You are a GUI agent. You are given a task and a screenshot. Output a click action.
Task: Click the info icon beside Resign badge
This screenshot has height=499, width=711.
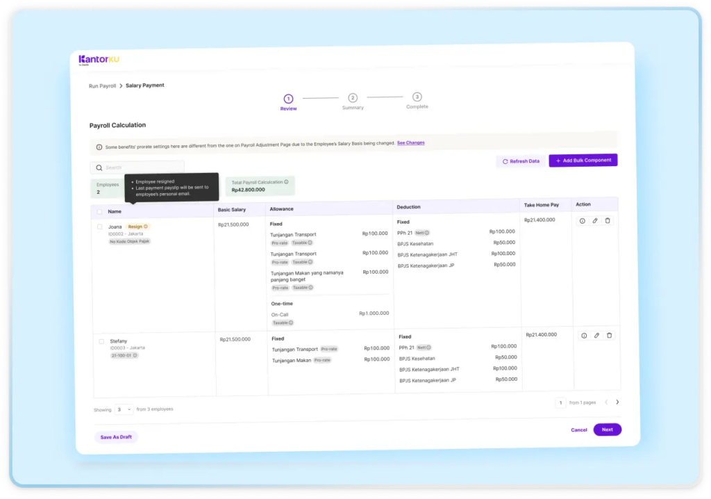pos(146,227)
